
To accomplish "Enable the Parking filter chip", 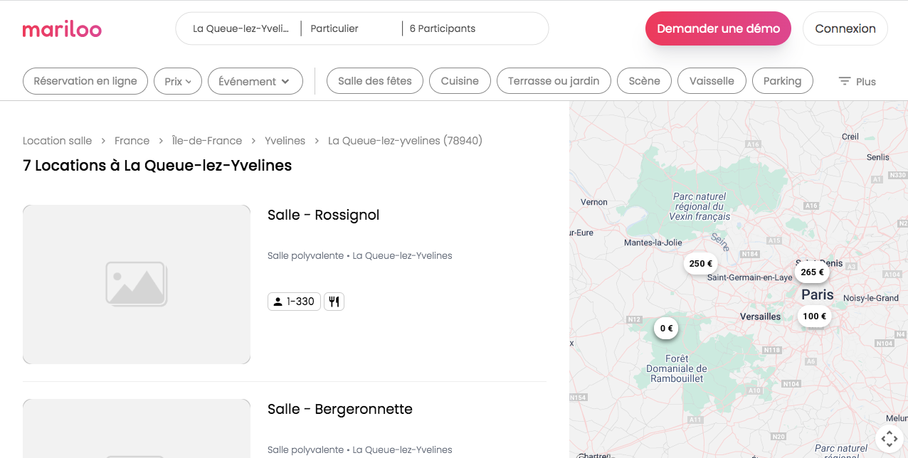I will pyautogui.click(x=782, y=81).
